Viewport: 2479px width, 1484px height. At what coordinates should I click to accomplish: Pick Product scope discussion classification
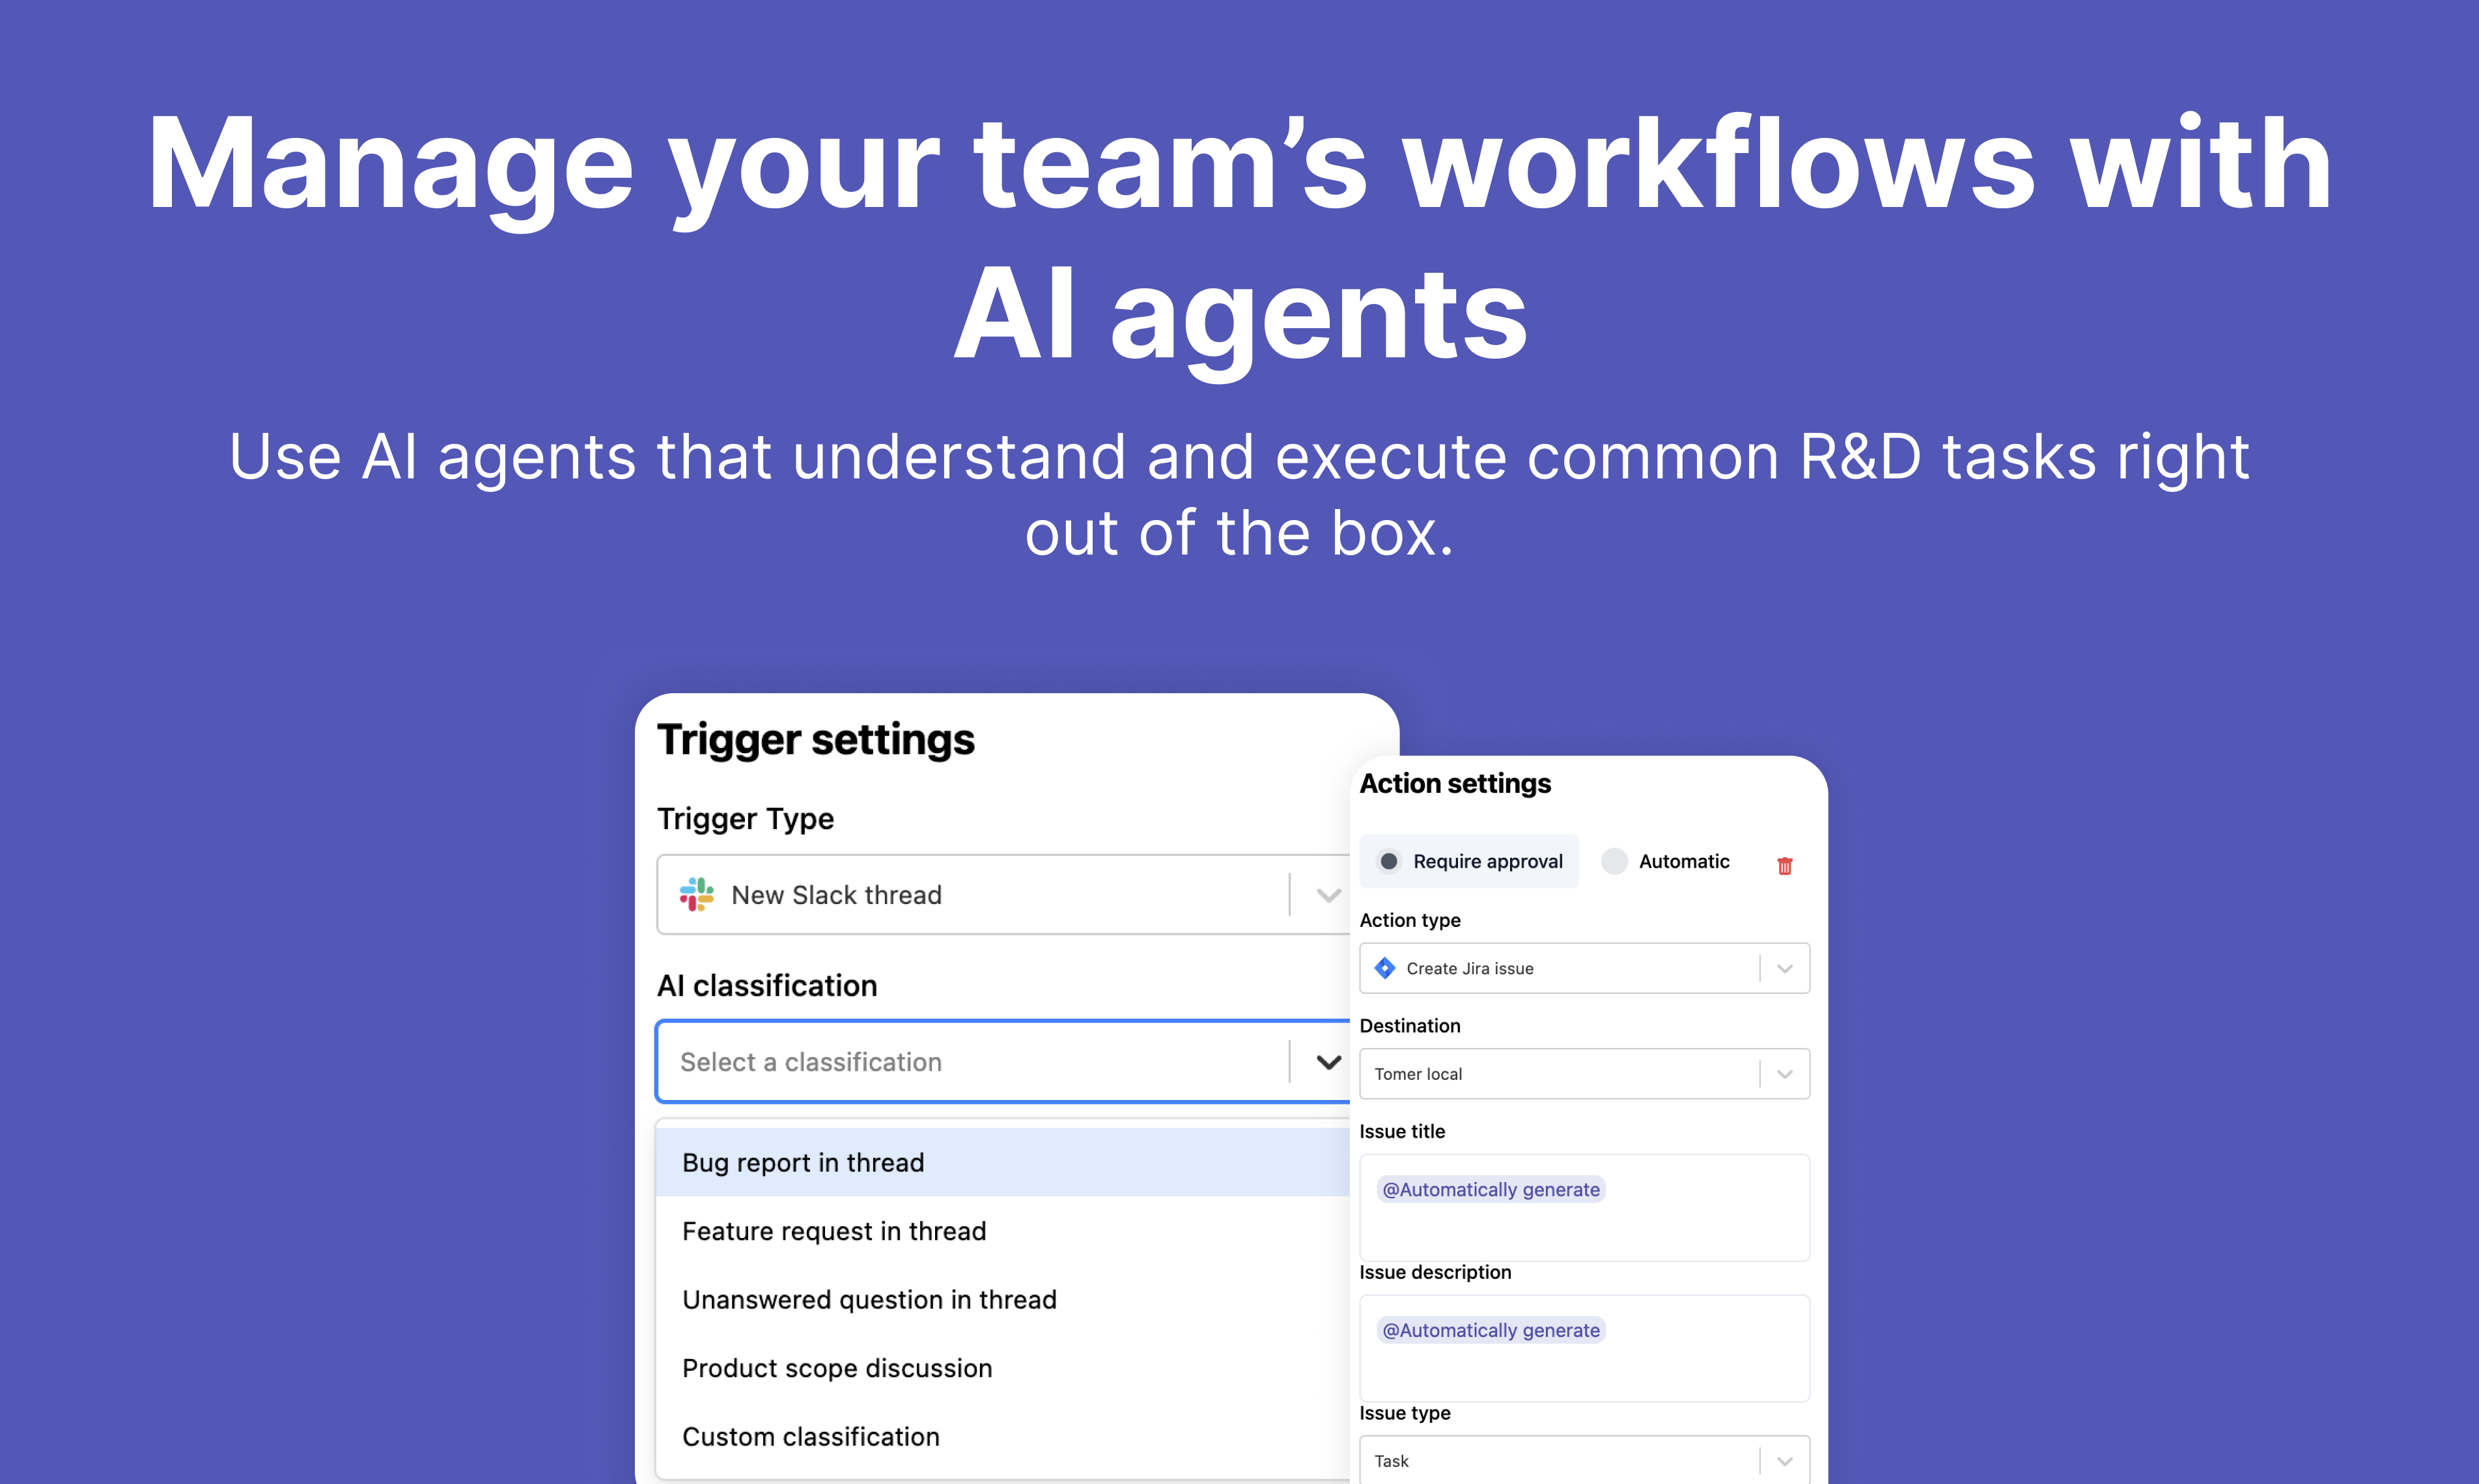point(836,1368)
